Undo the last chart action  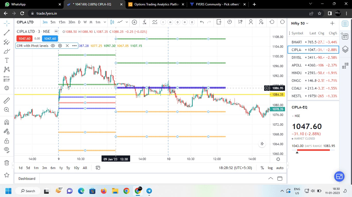tap(202, 22)
